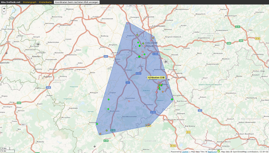Open the Knotengraph tab
269x153 pixels.
tap(30, 2)
